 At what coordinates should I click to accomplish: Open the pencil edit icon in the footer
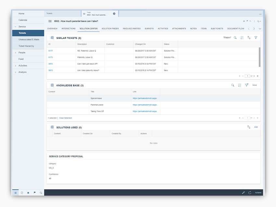pyautogui.click(x=244, y=192)
